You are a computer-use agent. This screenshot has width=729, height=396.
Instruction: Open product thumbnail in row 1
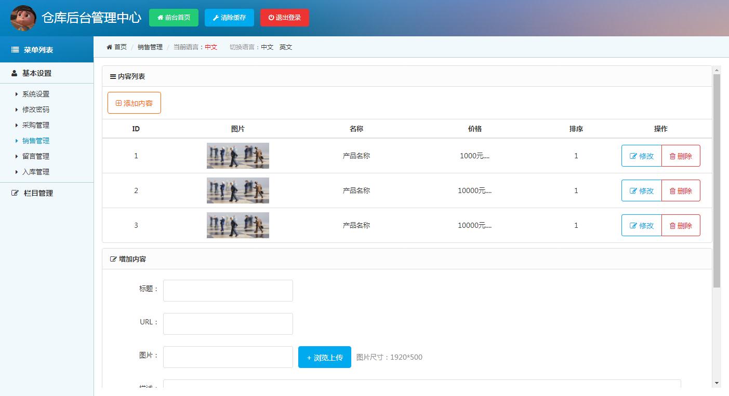click(x=238, y=156)
